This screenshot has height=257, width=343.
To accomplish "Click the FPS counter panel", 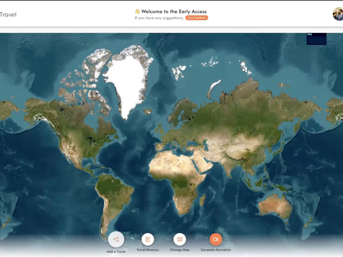I will pos(316,39).
